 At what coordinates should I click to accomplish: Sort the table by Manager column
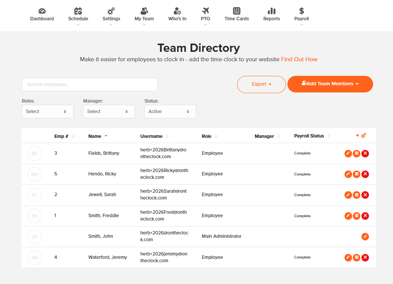click(267, 136)
